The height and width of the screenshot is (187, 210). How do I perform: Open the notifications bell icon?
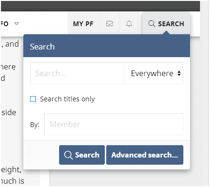(129, 24)
